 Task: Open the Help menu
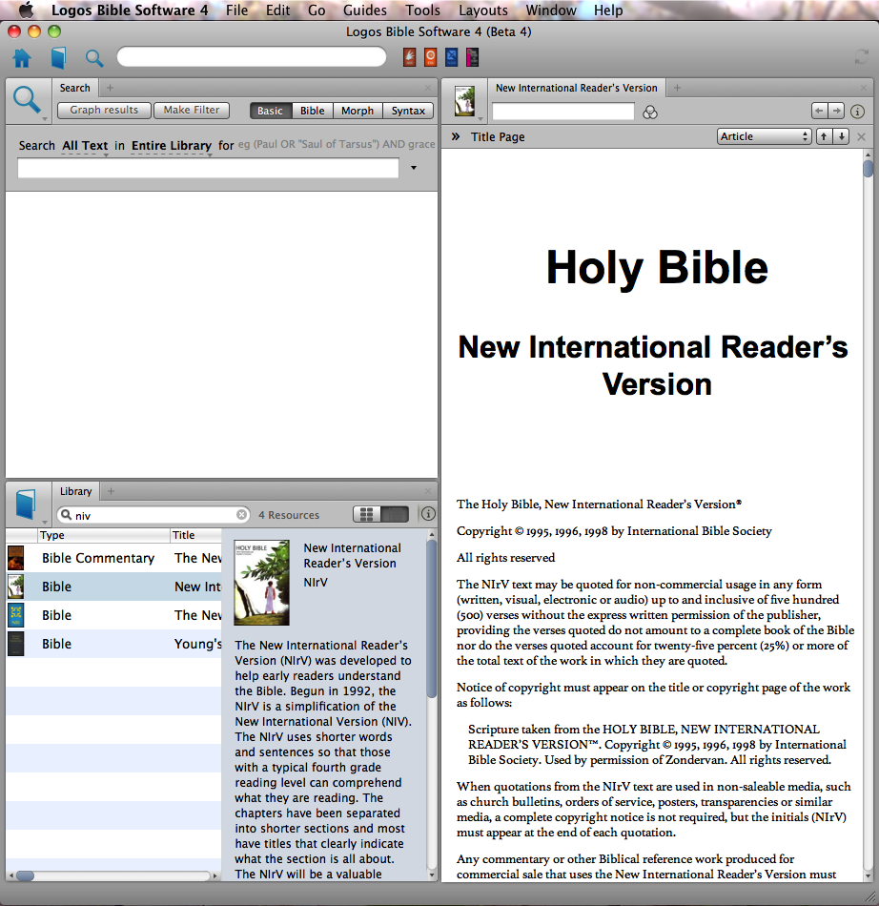[x=608, y=10]
